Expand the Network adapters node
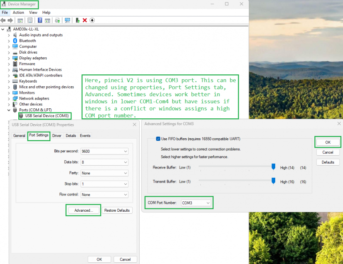The image size is (343, 264). [9, 98]
